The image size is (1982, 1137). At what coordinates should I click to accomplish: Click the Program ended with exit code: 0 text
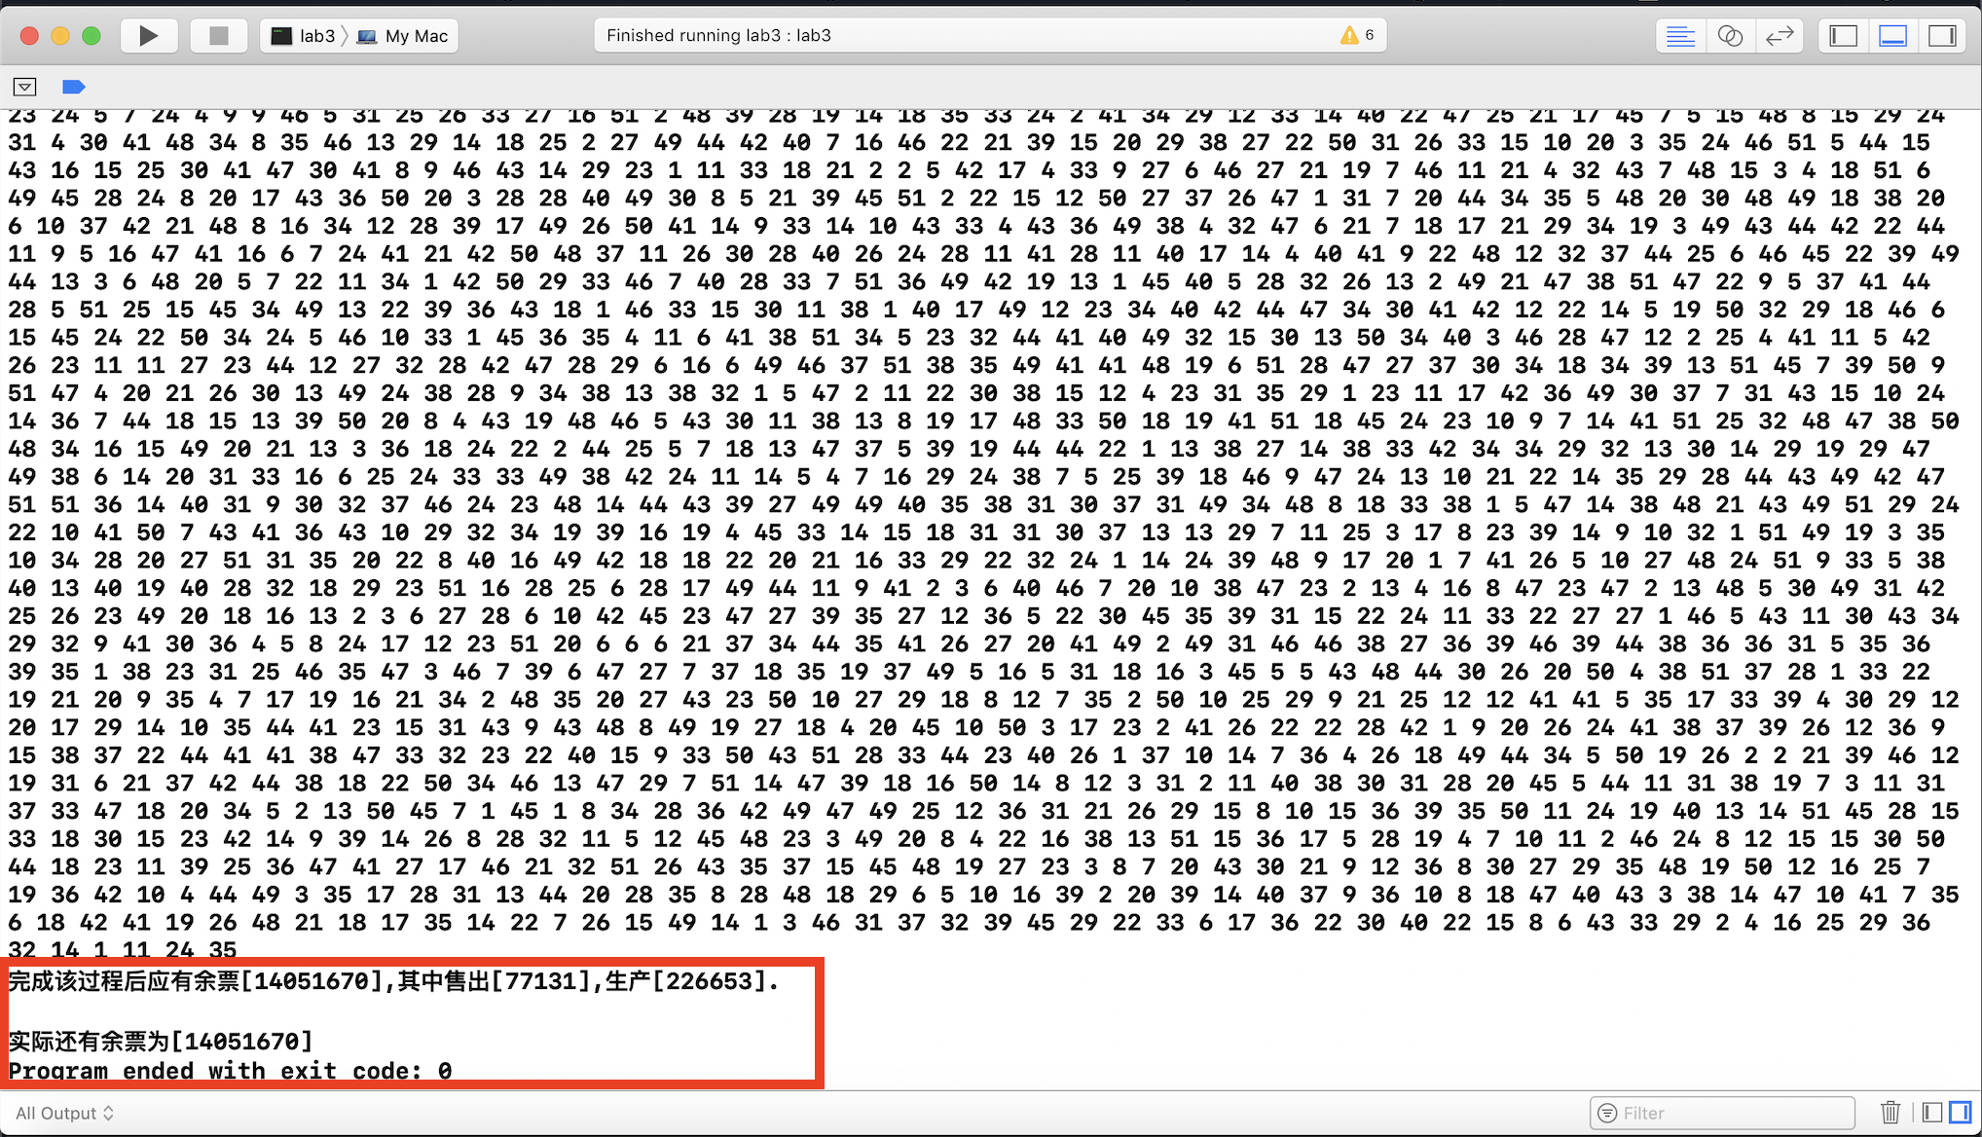pos(230,1071)
